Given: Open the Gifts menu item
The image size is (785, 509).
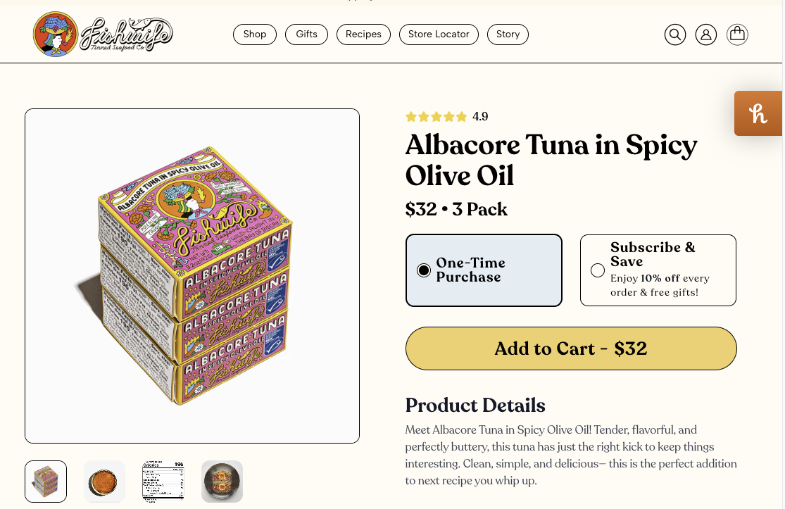Looking at the screenshot, I should coord(306,34).
